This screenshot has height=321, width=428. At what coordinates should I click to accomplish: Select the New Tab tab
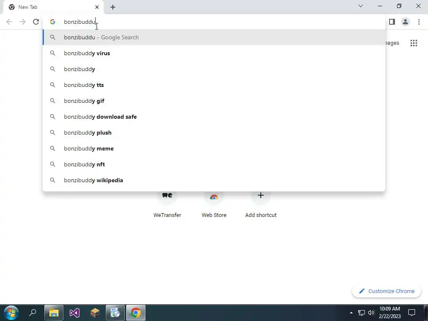click(53, 7)
